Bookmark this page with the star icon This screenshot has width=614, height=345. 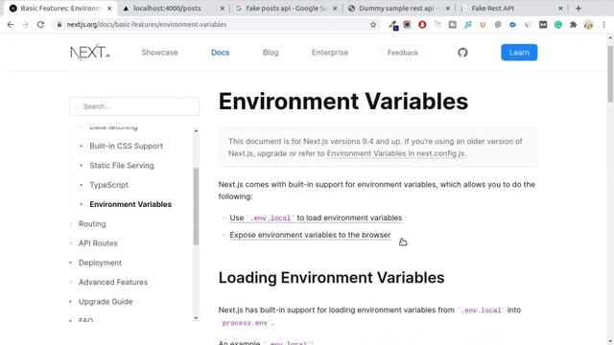click(x=373, y=25)
